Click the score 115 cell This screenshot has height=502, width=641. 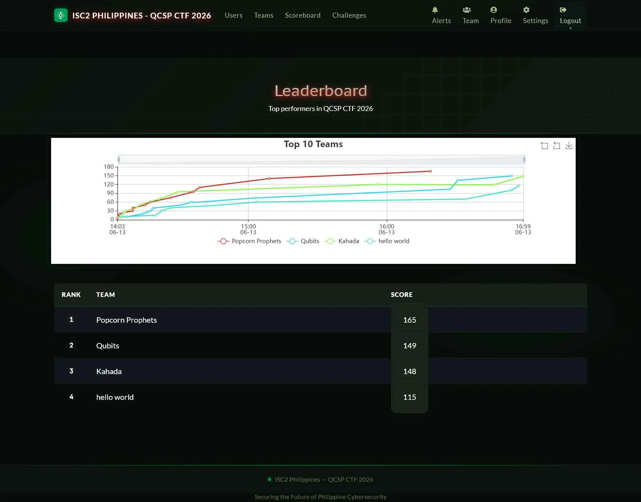point(410,397)
